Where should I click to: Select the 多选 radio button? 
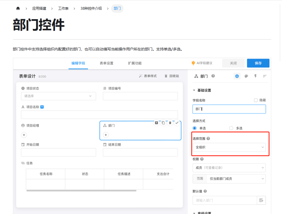231,128
